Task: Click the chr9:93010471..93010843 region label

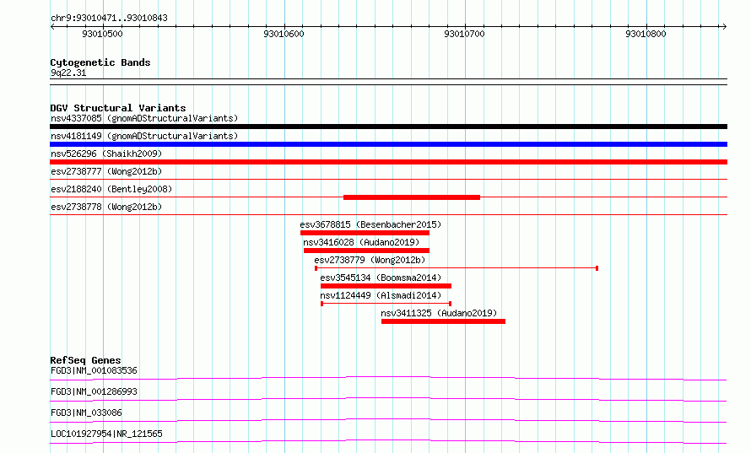Action: (109, 19)
